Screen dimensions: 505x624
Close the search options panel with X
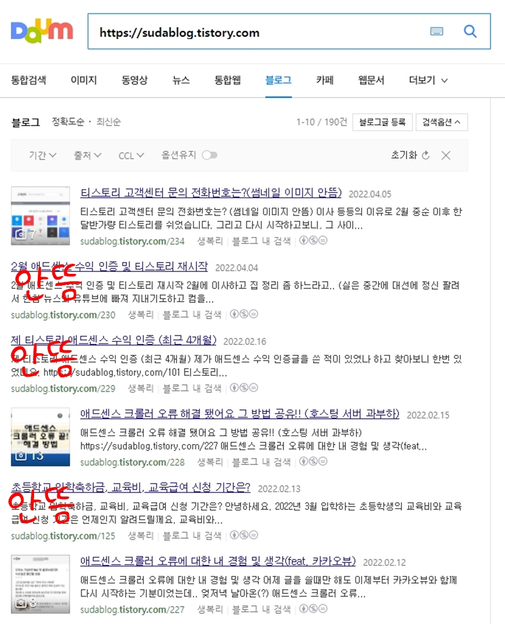coord(446,155)
